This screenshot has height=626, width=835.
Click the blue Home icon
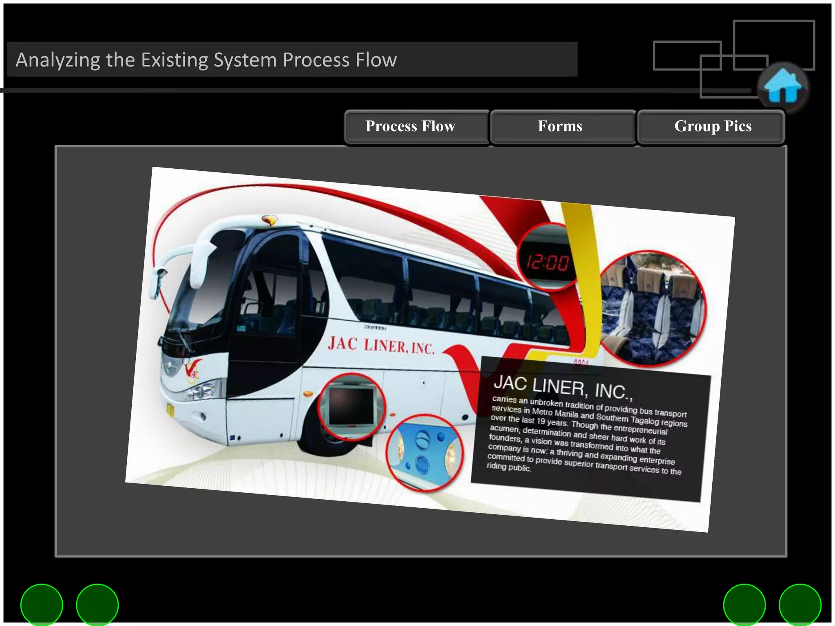pyautogui.click(x=783, y=86)
